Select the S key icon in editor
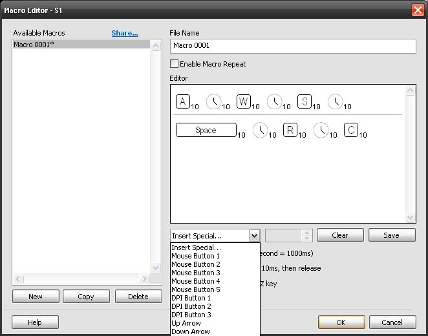This screenshot has height=336, width=428. click(305, 101)
